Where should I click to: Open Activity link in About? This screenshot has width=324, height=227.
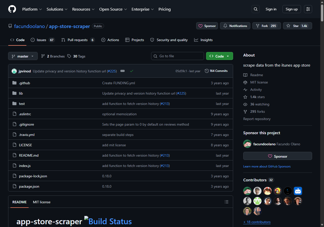click(253, 90)
